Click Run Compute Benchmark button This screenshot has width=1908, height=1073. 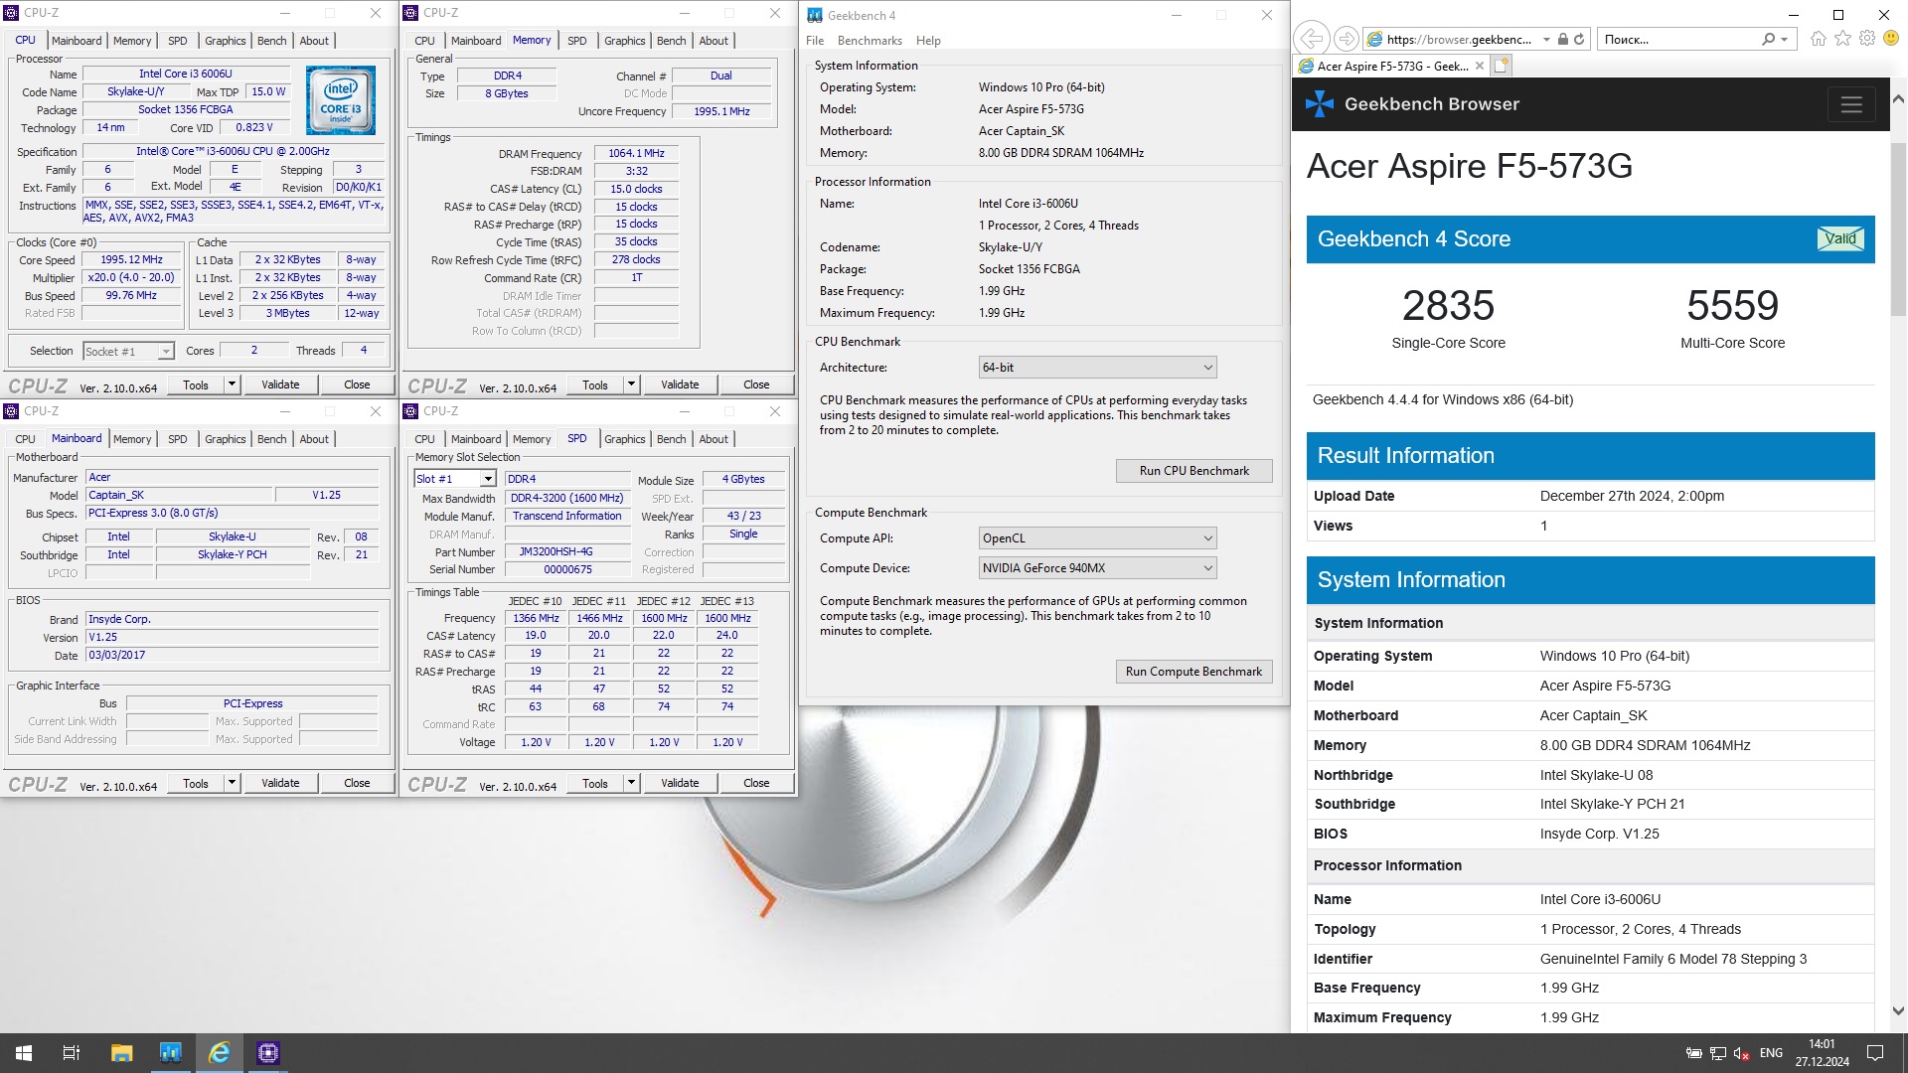[x=1193, y=672]
